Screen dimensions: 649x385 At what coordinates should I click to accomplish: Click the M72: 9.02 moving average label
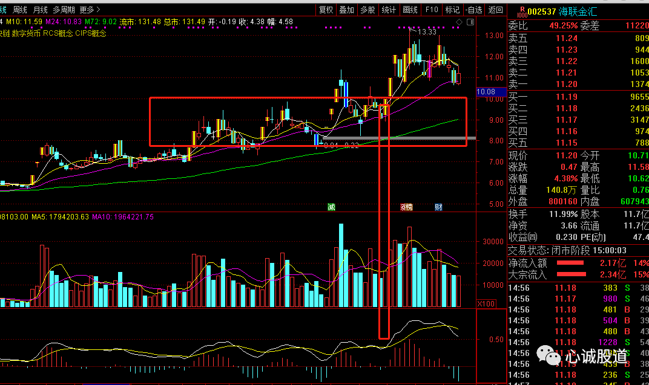coord(100,22)
